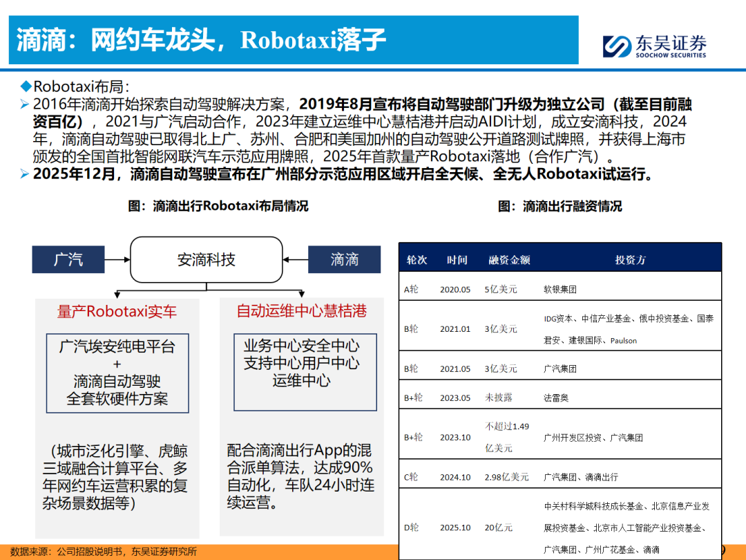This screenshot has width=746, height=560.
Task: Click the Soochow Securities logo icon
Action: click(616, 46)
